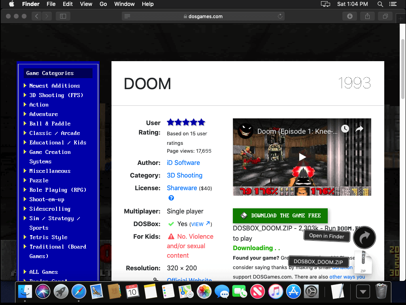The image size is (406, 305).
Task: Open Notification Center list icon
Action: pos(393,4)
